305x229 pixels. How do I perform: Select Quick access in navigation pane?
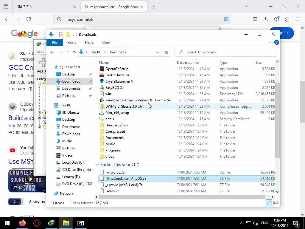tap(70, 67)
